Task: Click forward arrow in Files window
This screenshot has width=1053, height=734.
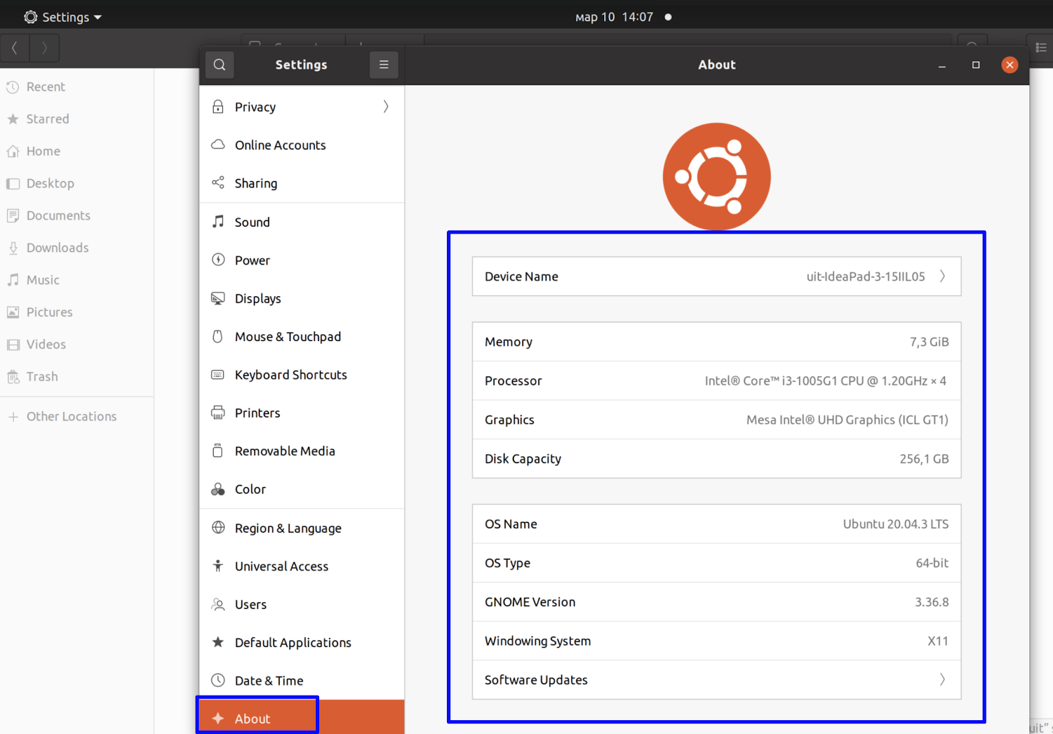Action: (44, 47)
